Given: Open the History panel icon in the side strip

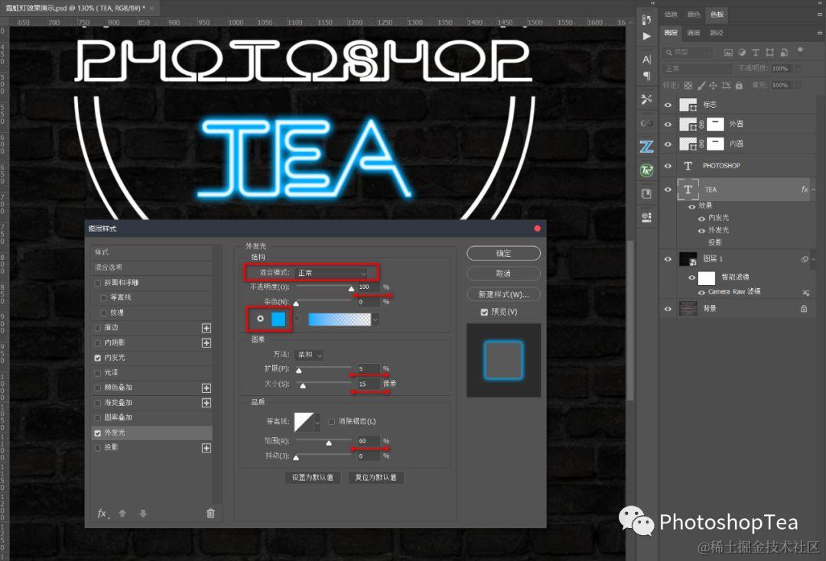Looking at the screenshot, I should (647, 19).
